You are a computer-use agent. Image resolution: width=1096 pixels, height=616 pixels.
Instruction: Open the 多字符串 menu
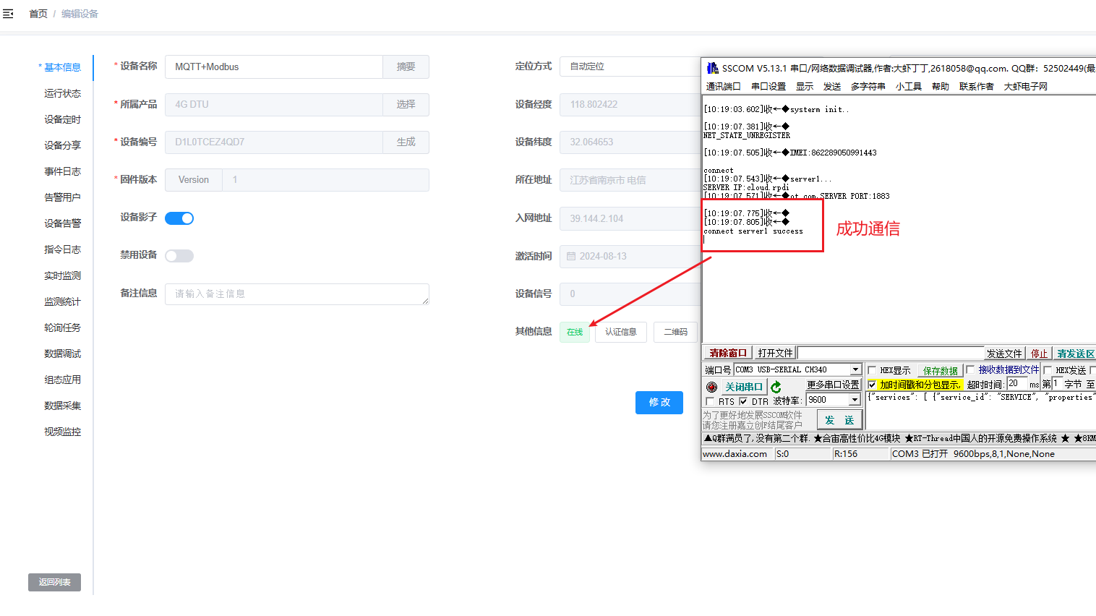pyautogui.click(x=868, y=87)
